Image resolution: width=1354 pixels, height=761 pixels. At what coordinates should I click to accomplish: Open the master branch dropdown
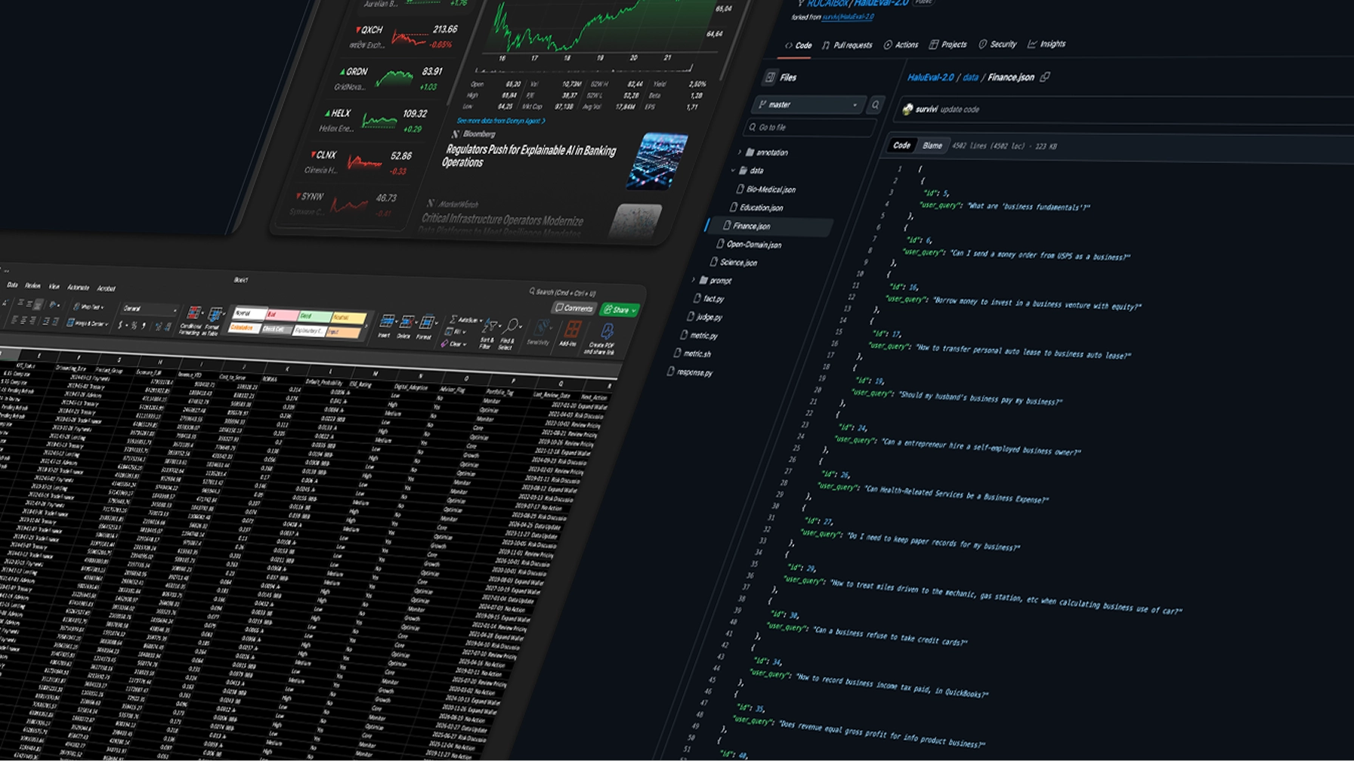pyautogui.click(x=808, y=105)
